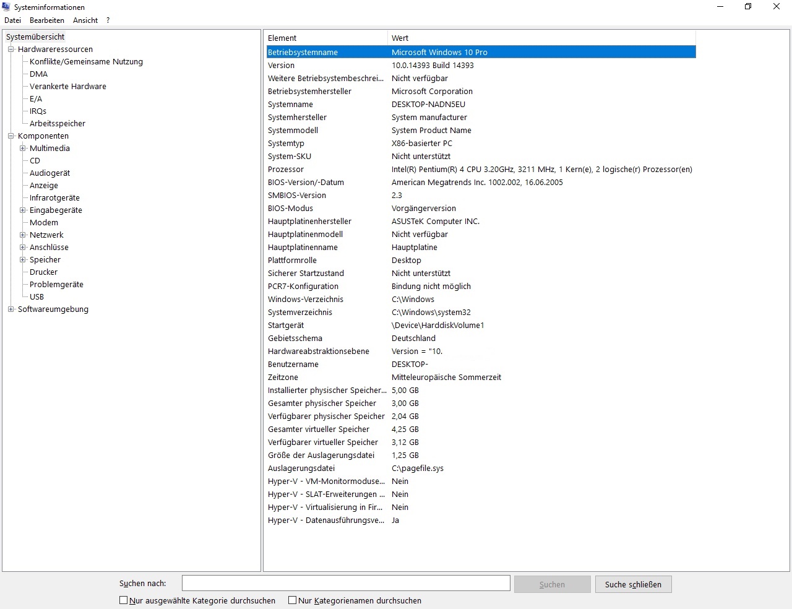Select the Windows-Verzeichnis row

click(481, 299)
